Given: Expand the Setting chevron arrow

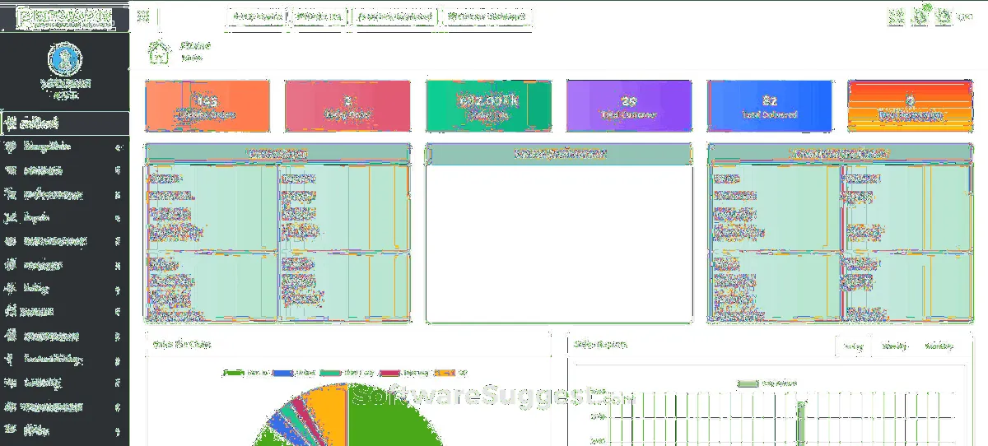Looking at the screenshot, I should [x=119, y=289].
